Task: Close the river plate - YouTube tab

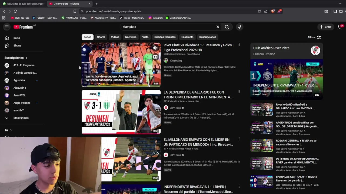Action: 89,4
